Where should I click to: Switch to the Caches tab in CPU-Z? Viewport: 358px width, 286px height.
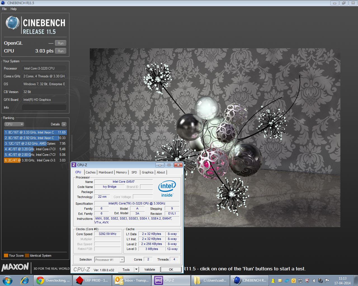pos(91,172)
